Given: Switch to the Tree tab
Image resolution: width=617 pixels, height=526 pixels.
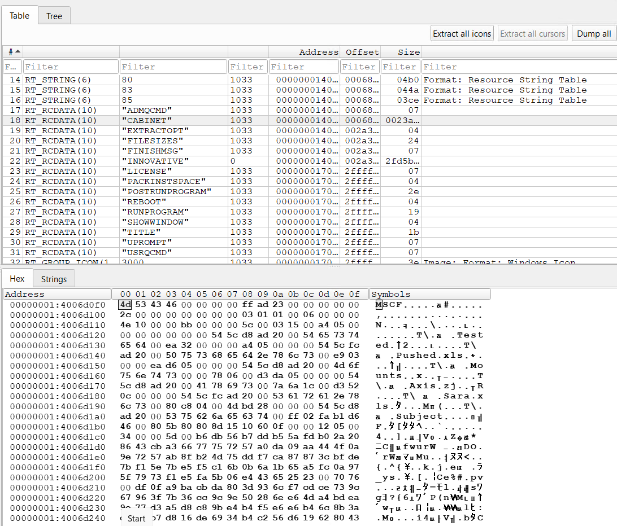Looking at the screenshot, I should (x=54, y=16).
